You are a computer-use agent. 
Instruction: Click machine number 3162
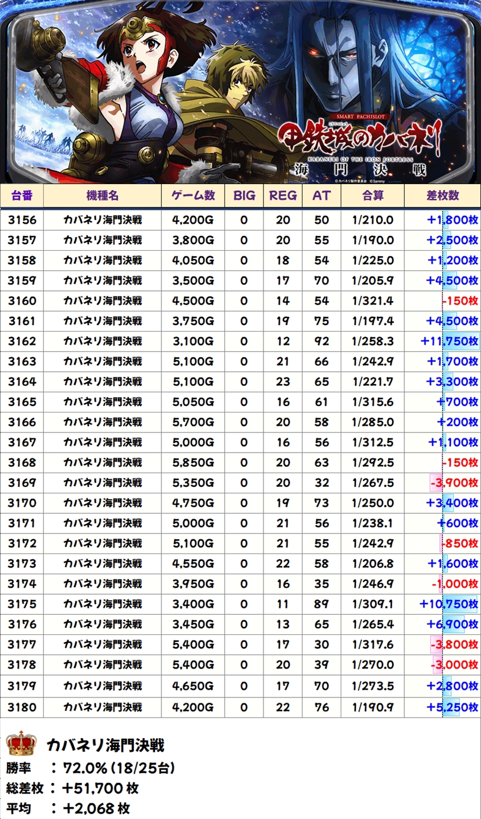click(22, 341)
